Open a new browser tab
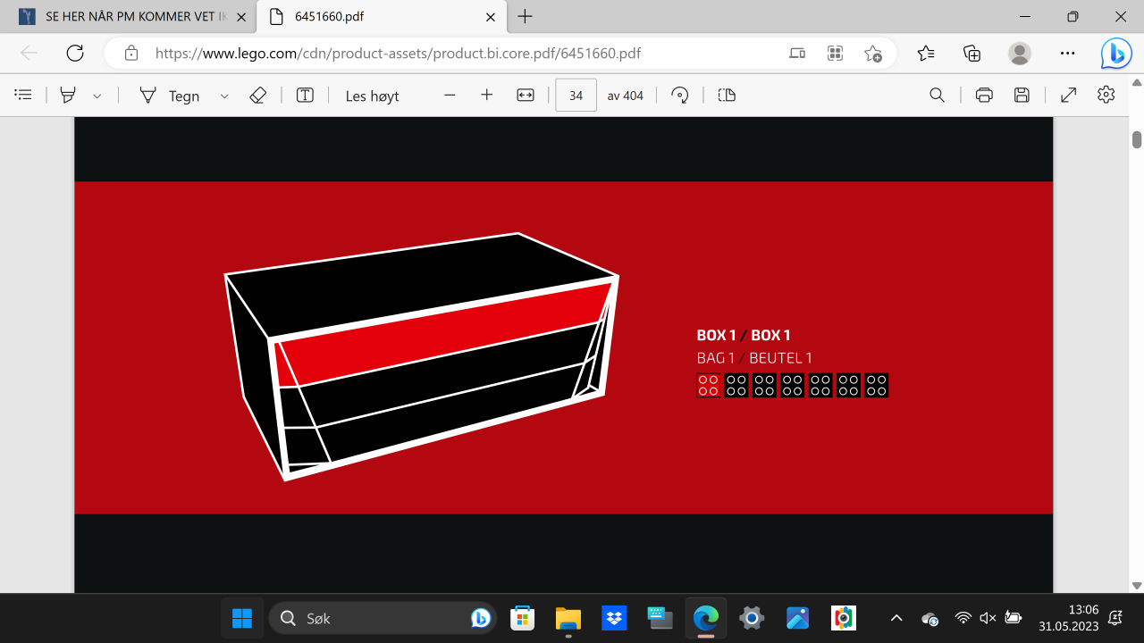The width and height of the screenshot is (1144, 643). pos(526,17)
